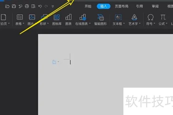
Task: Expand the 表格 dropdown arrow
Action: pyautogui.click(x=23, y=24)
